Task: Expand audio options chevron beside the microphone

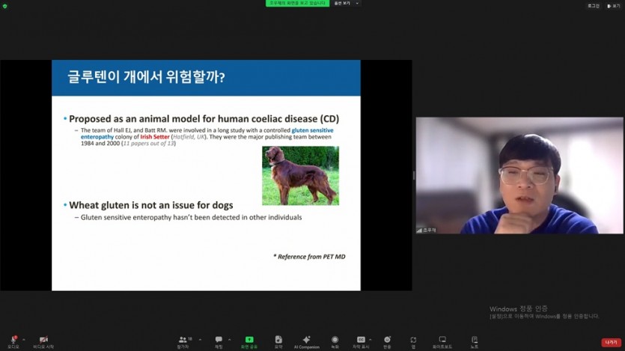Action: 24,340
